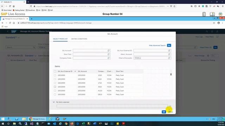Select Manage G/L Account Master Data Chrome tab
The image size is (225, 126).
(15, 19)
